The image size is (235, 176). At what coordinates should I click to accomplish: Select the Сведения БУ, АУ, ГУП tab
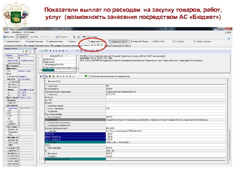click(93, 45)
